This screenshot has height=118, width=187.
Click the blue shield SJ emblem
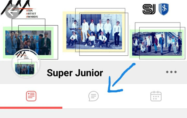164,9
